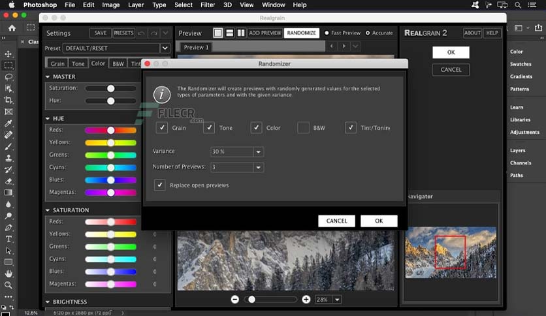Viewport: 546px width, 316px height.
Task: Collapse the HUE section
Action: (48, 119)
